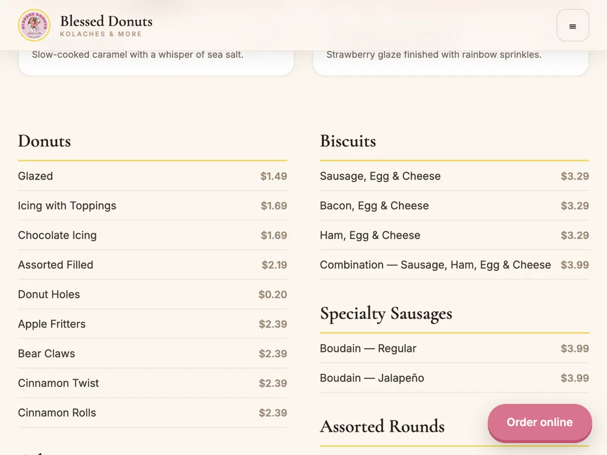Click the Combination biscuit item

(x=455, y=265)
